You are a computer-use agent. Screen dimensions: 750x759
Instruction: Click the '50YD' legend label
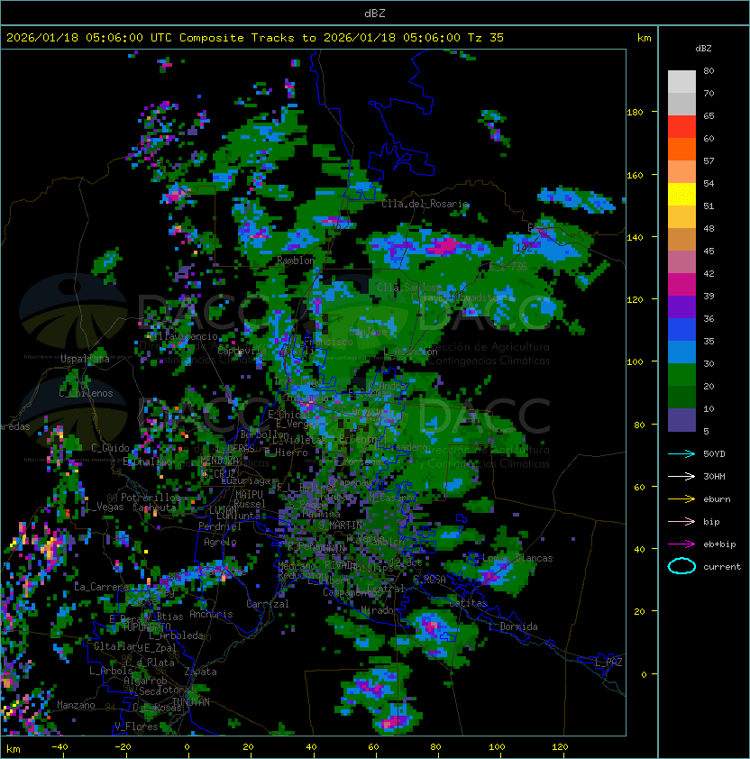(714, 454)
